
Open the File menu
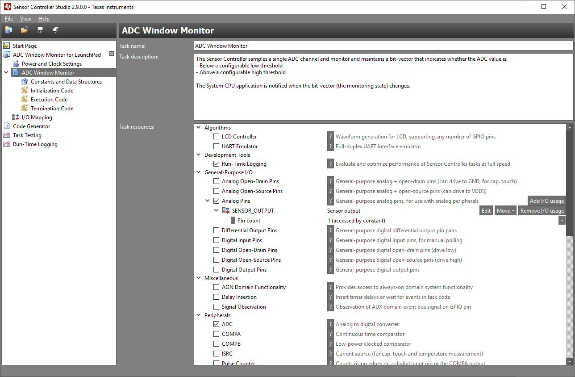point(9,19)
